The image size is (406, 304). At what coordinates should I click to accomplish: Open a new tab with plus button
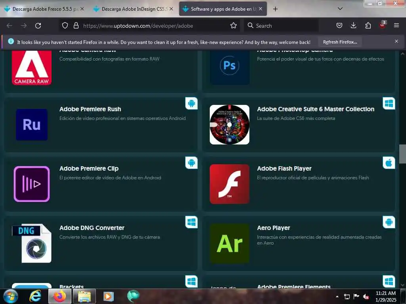(x=275, y=9)
